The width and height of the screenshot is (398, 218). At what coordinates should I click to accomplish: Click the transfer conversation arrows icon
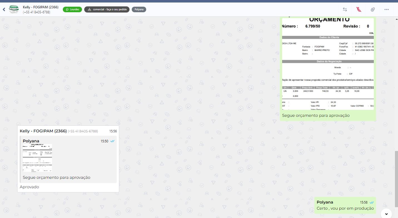point(345,9)
